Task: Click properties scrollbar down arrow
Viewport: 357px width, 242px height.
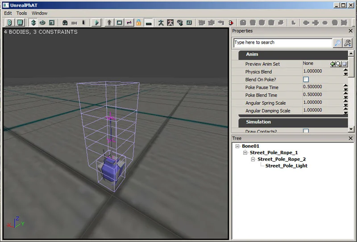Action: (x=351, y=129)
